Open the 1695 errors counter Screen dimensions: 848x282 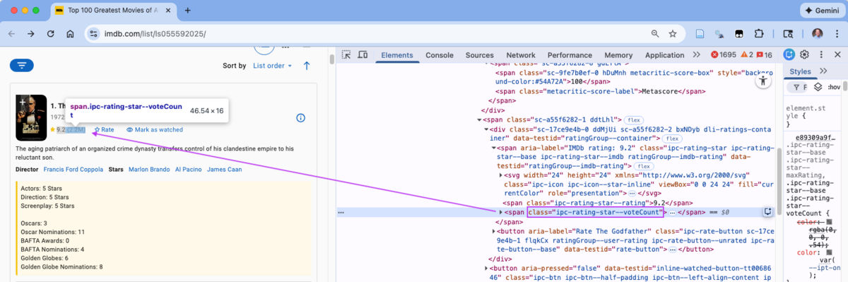tap(723, 55)
